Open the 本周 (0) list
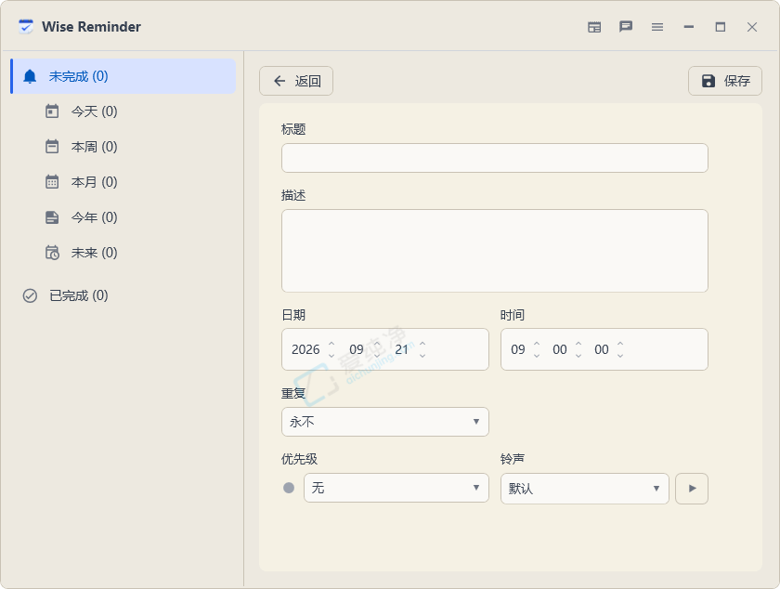 (123, 147)
